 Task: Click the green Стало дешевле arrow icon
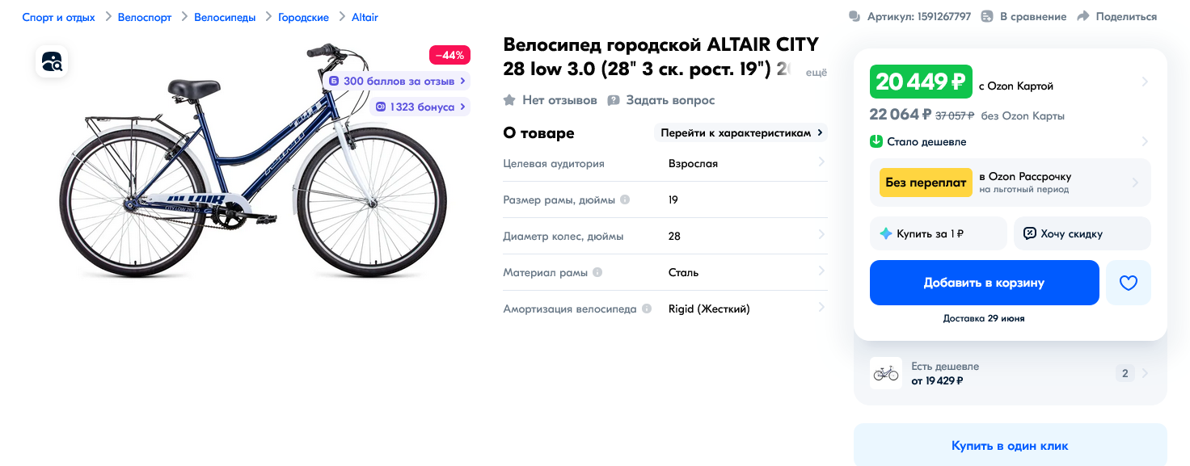pyautogui.click(x=876, y=141)
